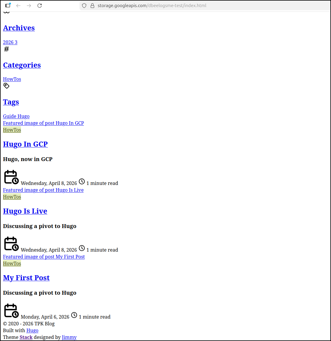Image resolution: width=331 pixels, height=341 pixels.
Task: Click the clock icon beside My First Post's read time
Action: tap(74, 315)
